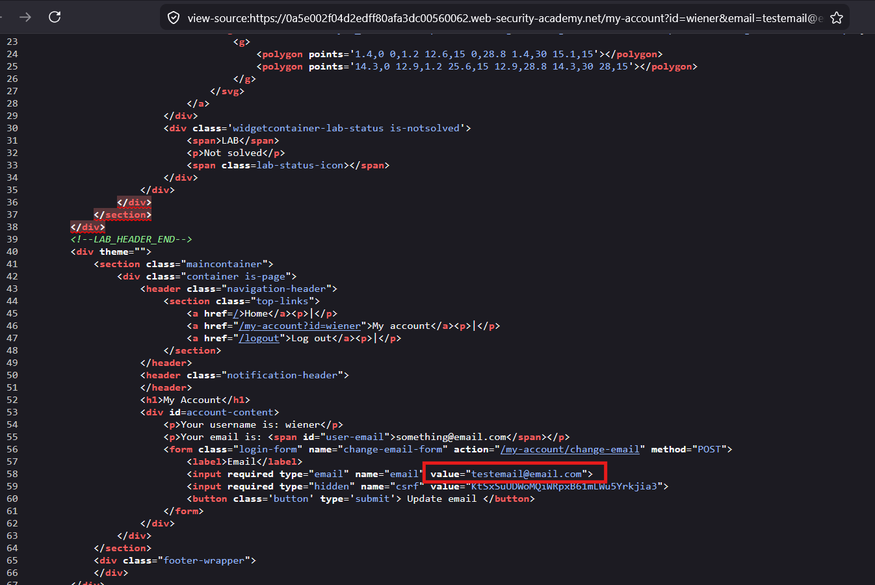Click line number 58 in the gutter
This screenshot has height=585, width=875.
(12, 474)
